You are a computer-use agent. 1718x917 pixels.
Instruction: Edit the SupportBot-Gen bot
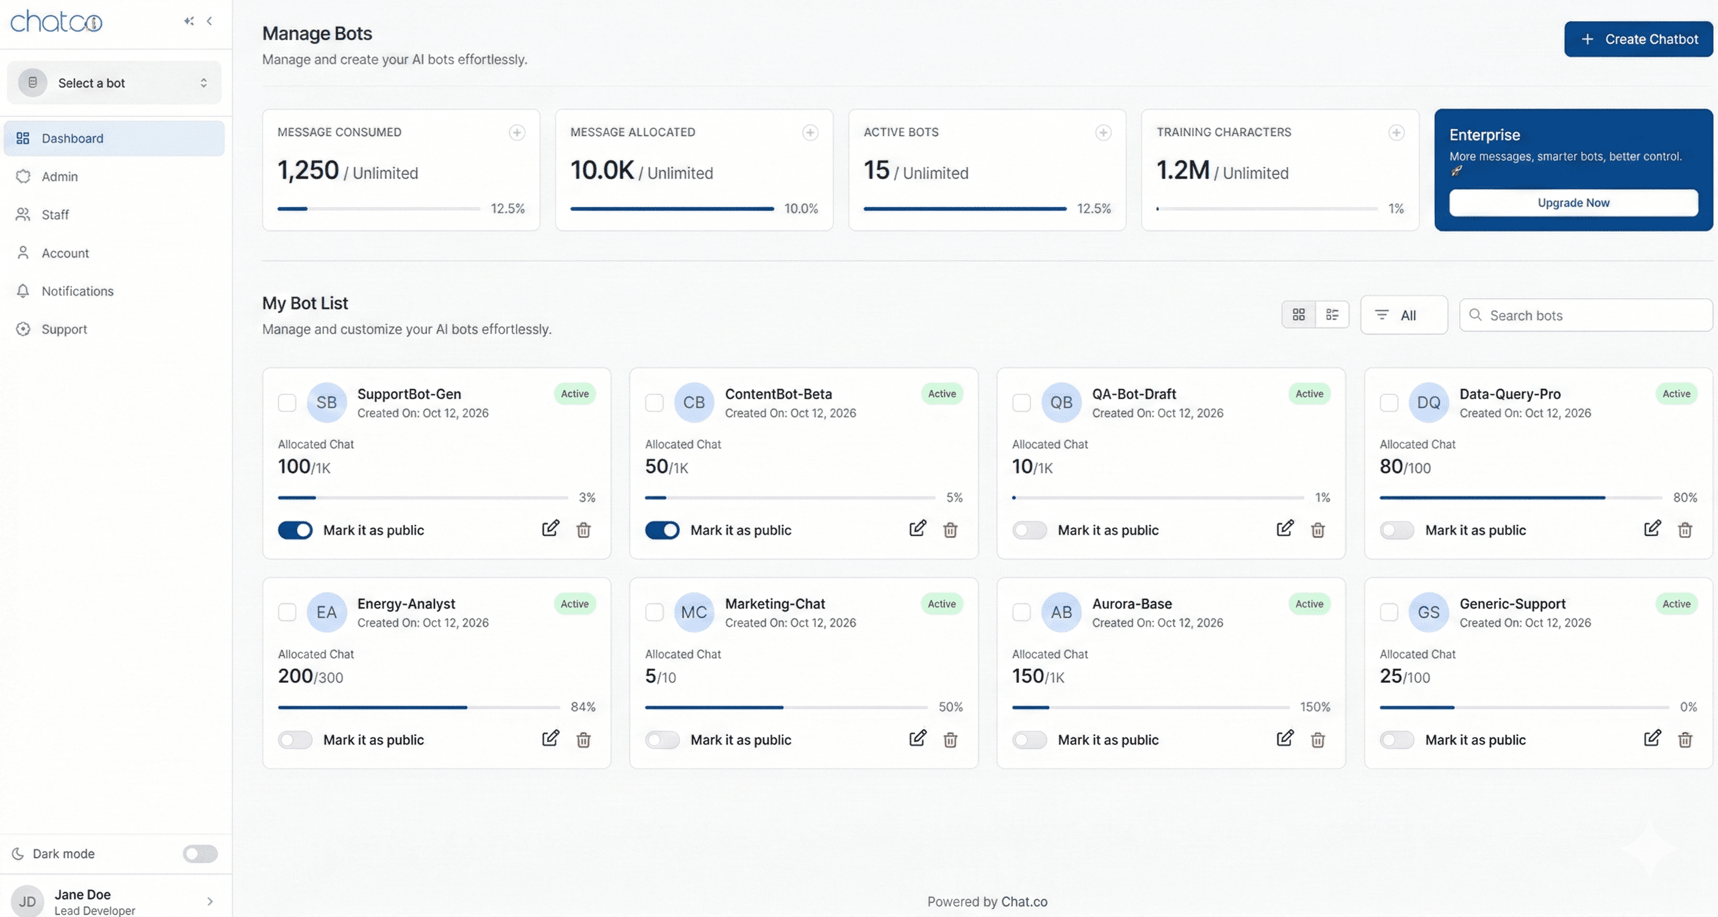coord(551,529)
